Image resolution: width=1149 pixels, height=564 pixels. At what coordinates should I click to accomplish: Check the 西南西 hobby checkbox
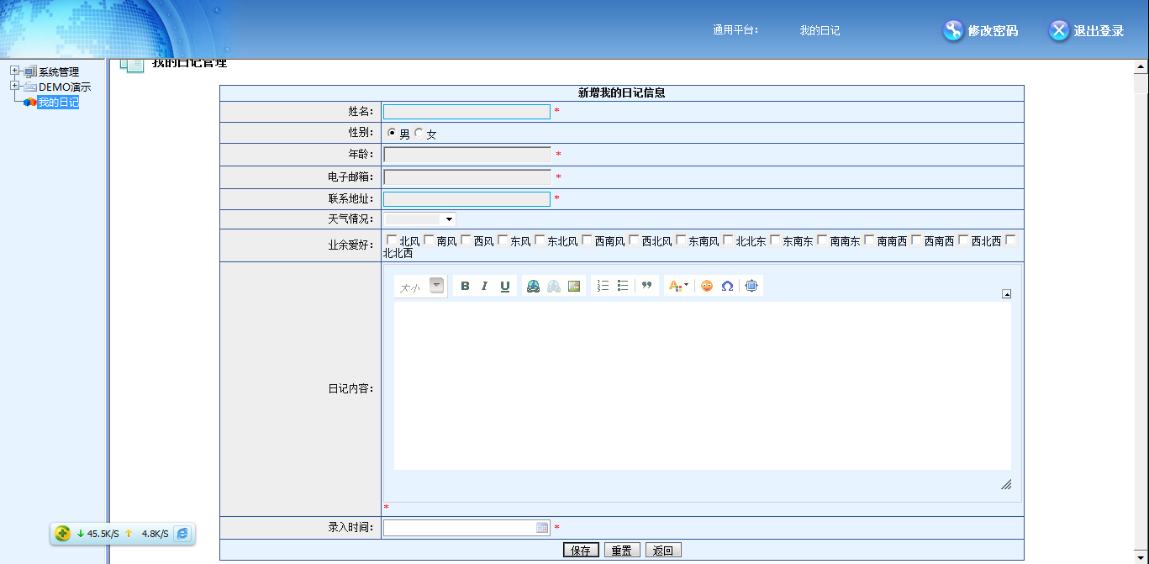click(916, 240)
